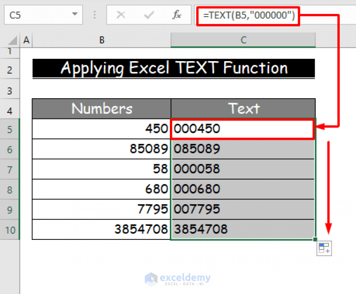The width and height of the screenshot is (356, 294).
Task: Select cell containing 085089
Action: tap(243, 149)
